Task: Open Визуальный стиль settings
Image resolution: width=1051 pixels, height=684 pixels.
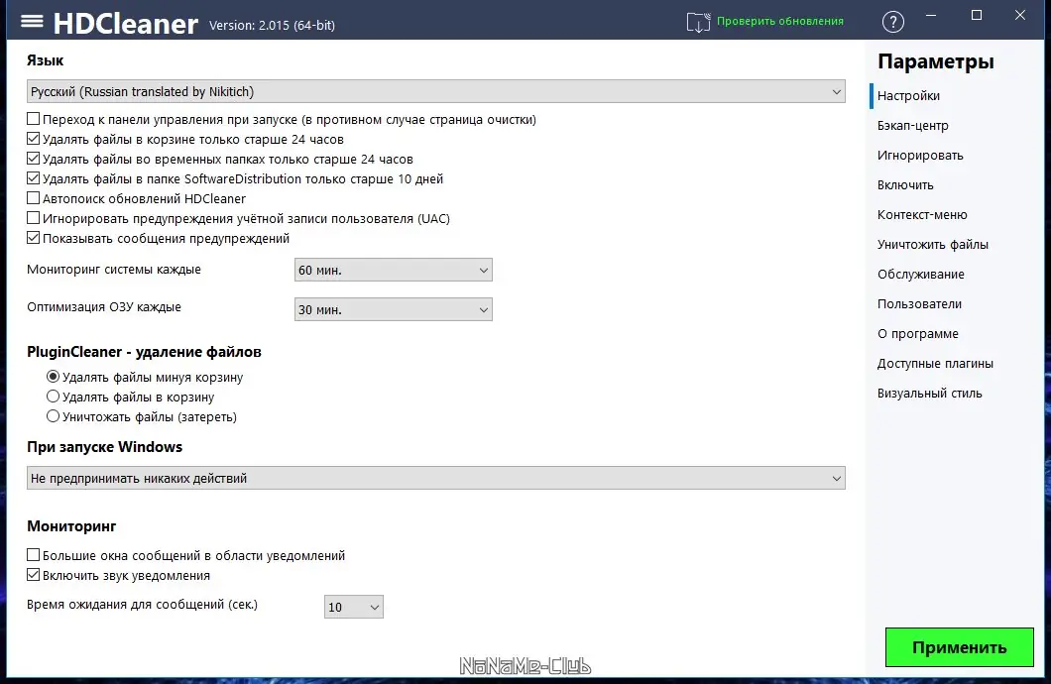Action: point(930,394)
